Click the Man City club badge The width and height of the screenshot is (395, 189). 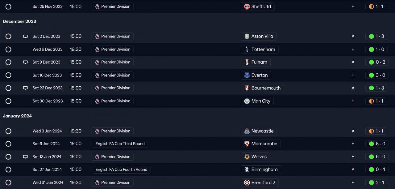(247, 101)
